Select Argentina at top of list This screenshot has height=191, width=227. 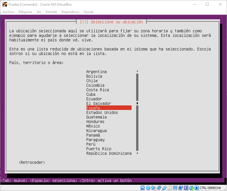coord(97,72)
